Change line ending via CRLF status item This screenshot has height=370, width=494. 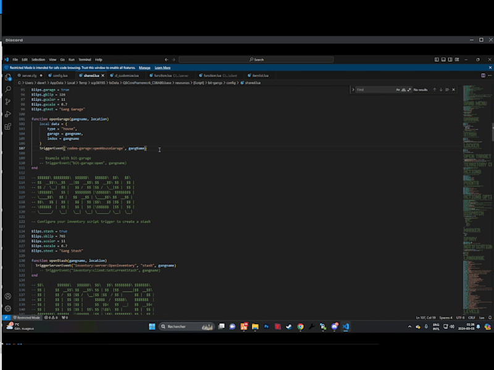[x=472, y=318]
